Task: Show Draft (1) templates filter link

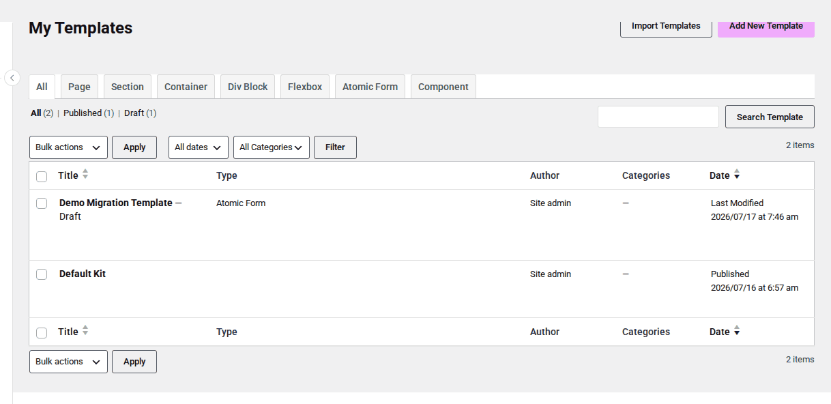Action: coord(140,113)
